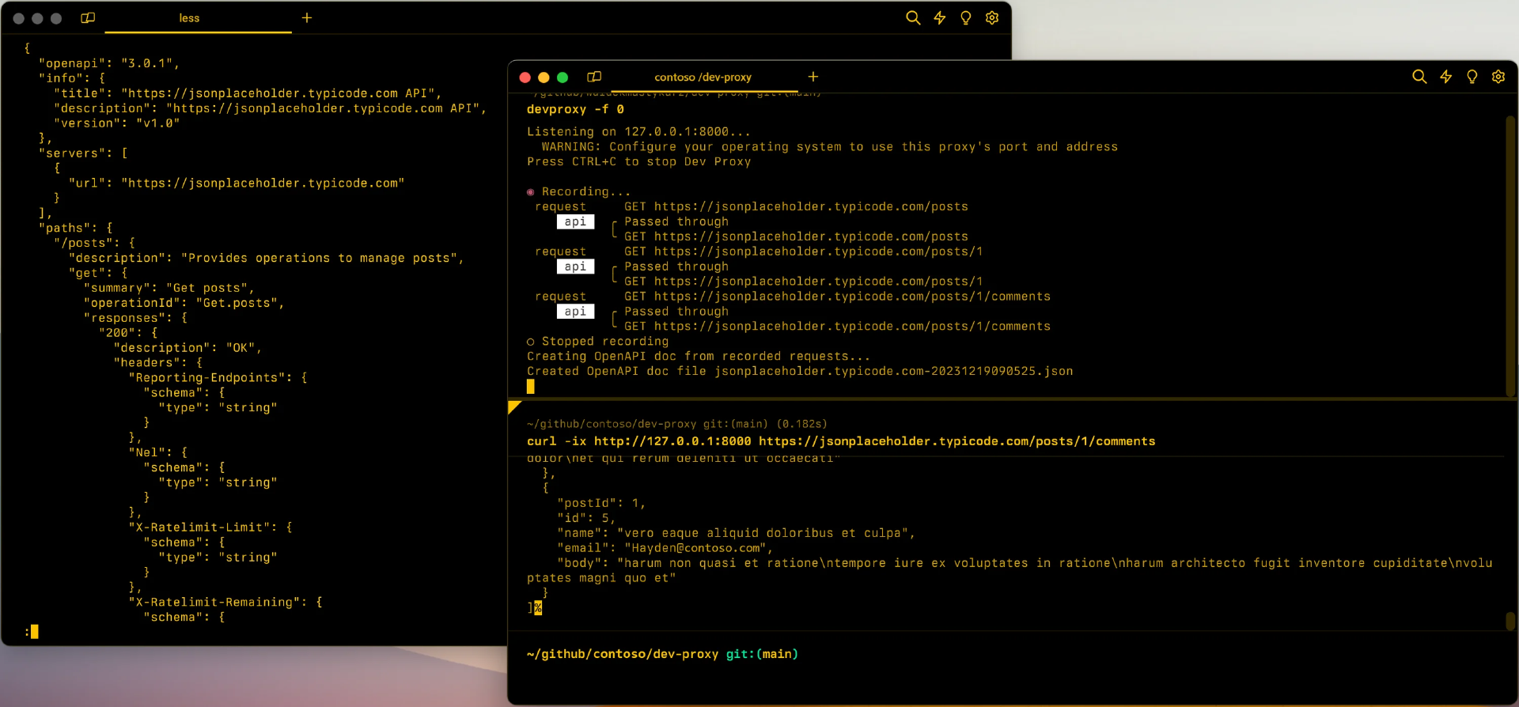The height and width of the screenshot is (707, 1519).
Task: Click the yellow block bookmark corner marker
Action: tap(514, 407)
